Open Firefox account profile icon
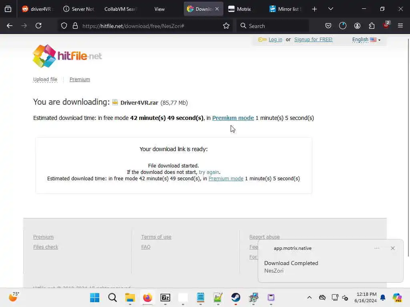 [x=357, y=26]
